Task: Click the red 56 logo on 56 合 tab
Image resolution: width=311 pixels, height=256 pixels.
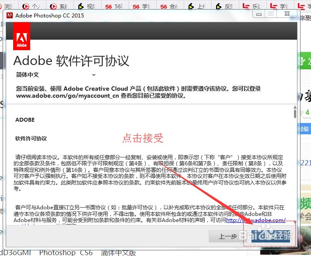Action: coord(164,7)
